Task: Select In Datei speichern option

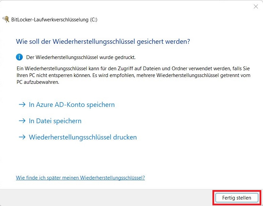Action: (x=55, y=121)
